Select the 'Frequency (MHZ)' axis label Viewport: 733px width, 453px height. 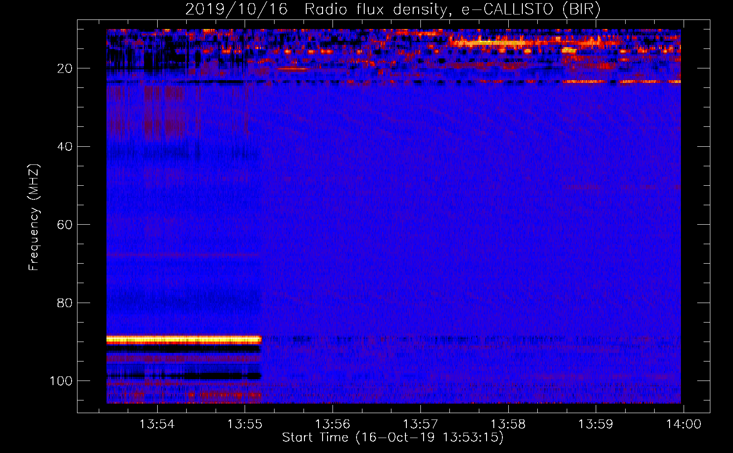(34, 217)
